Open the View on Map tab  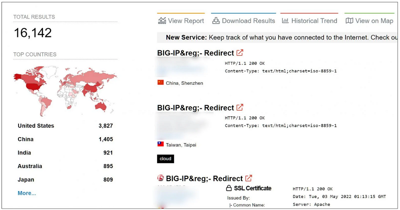pos(369,20)
